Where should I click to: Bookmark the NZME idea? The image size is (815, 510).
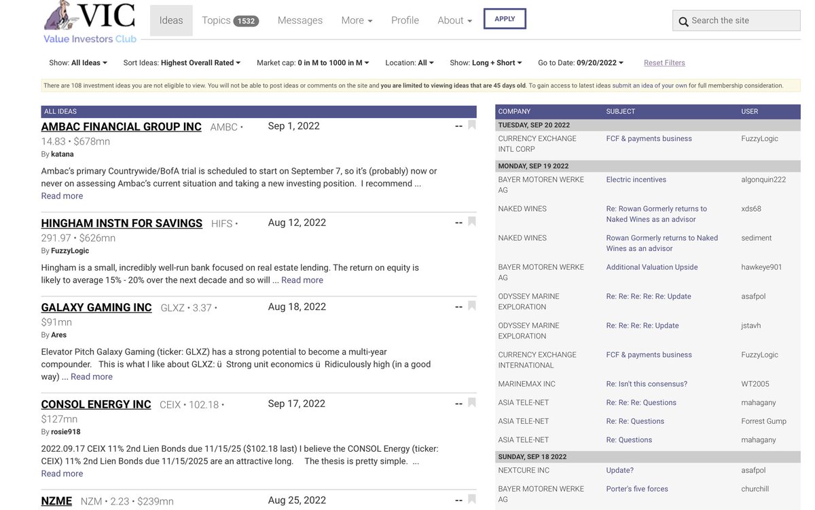tap(472, 500)
